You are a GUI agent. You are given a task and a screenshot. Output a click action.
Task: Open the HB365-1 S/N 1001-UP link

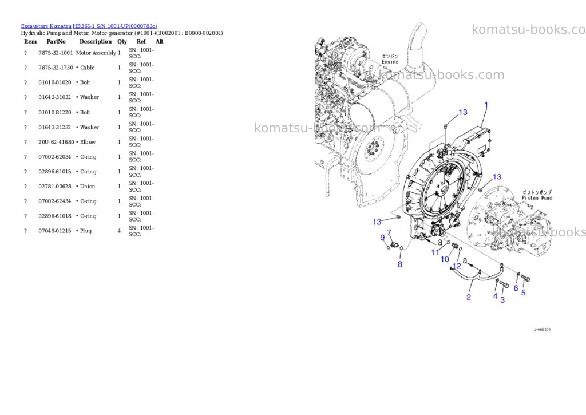(x=114, y=26)
